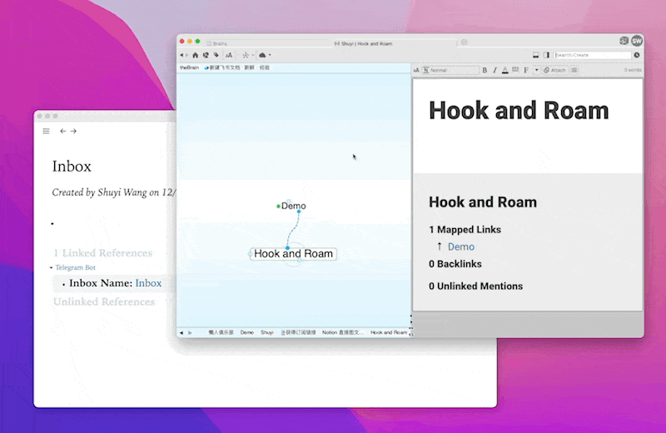
Task: Click the tag icon in TheBrain toolbar
Action: click(216, 55)
